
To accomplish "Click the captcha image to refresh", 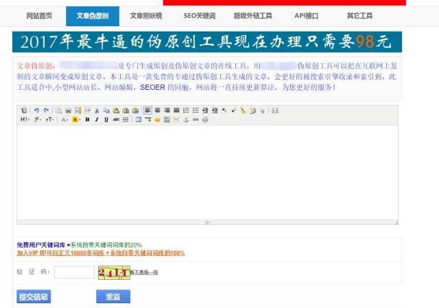I will (115, 272).
